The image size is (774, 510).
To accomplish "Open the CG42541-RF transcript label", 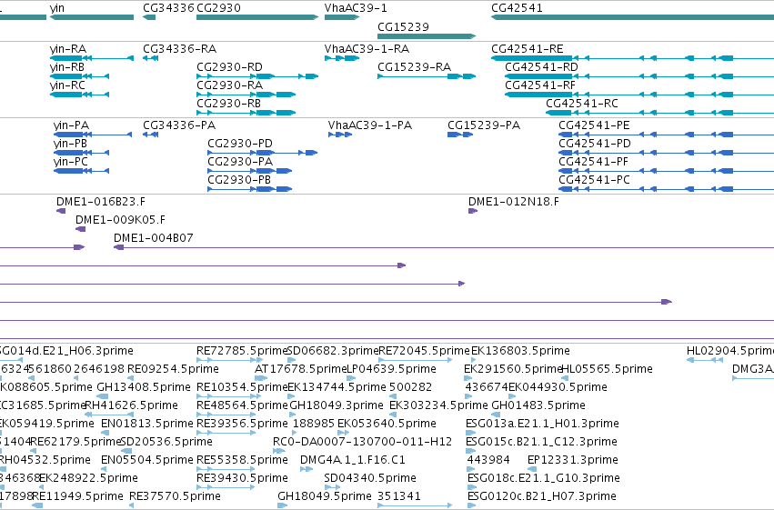I will coord(540,85).
